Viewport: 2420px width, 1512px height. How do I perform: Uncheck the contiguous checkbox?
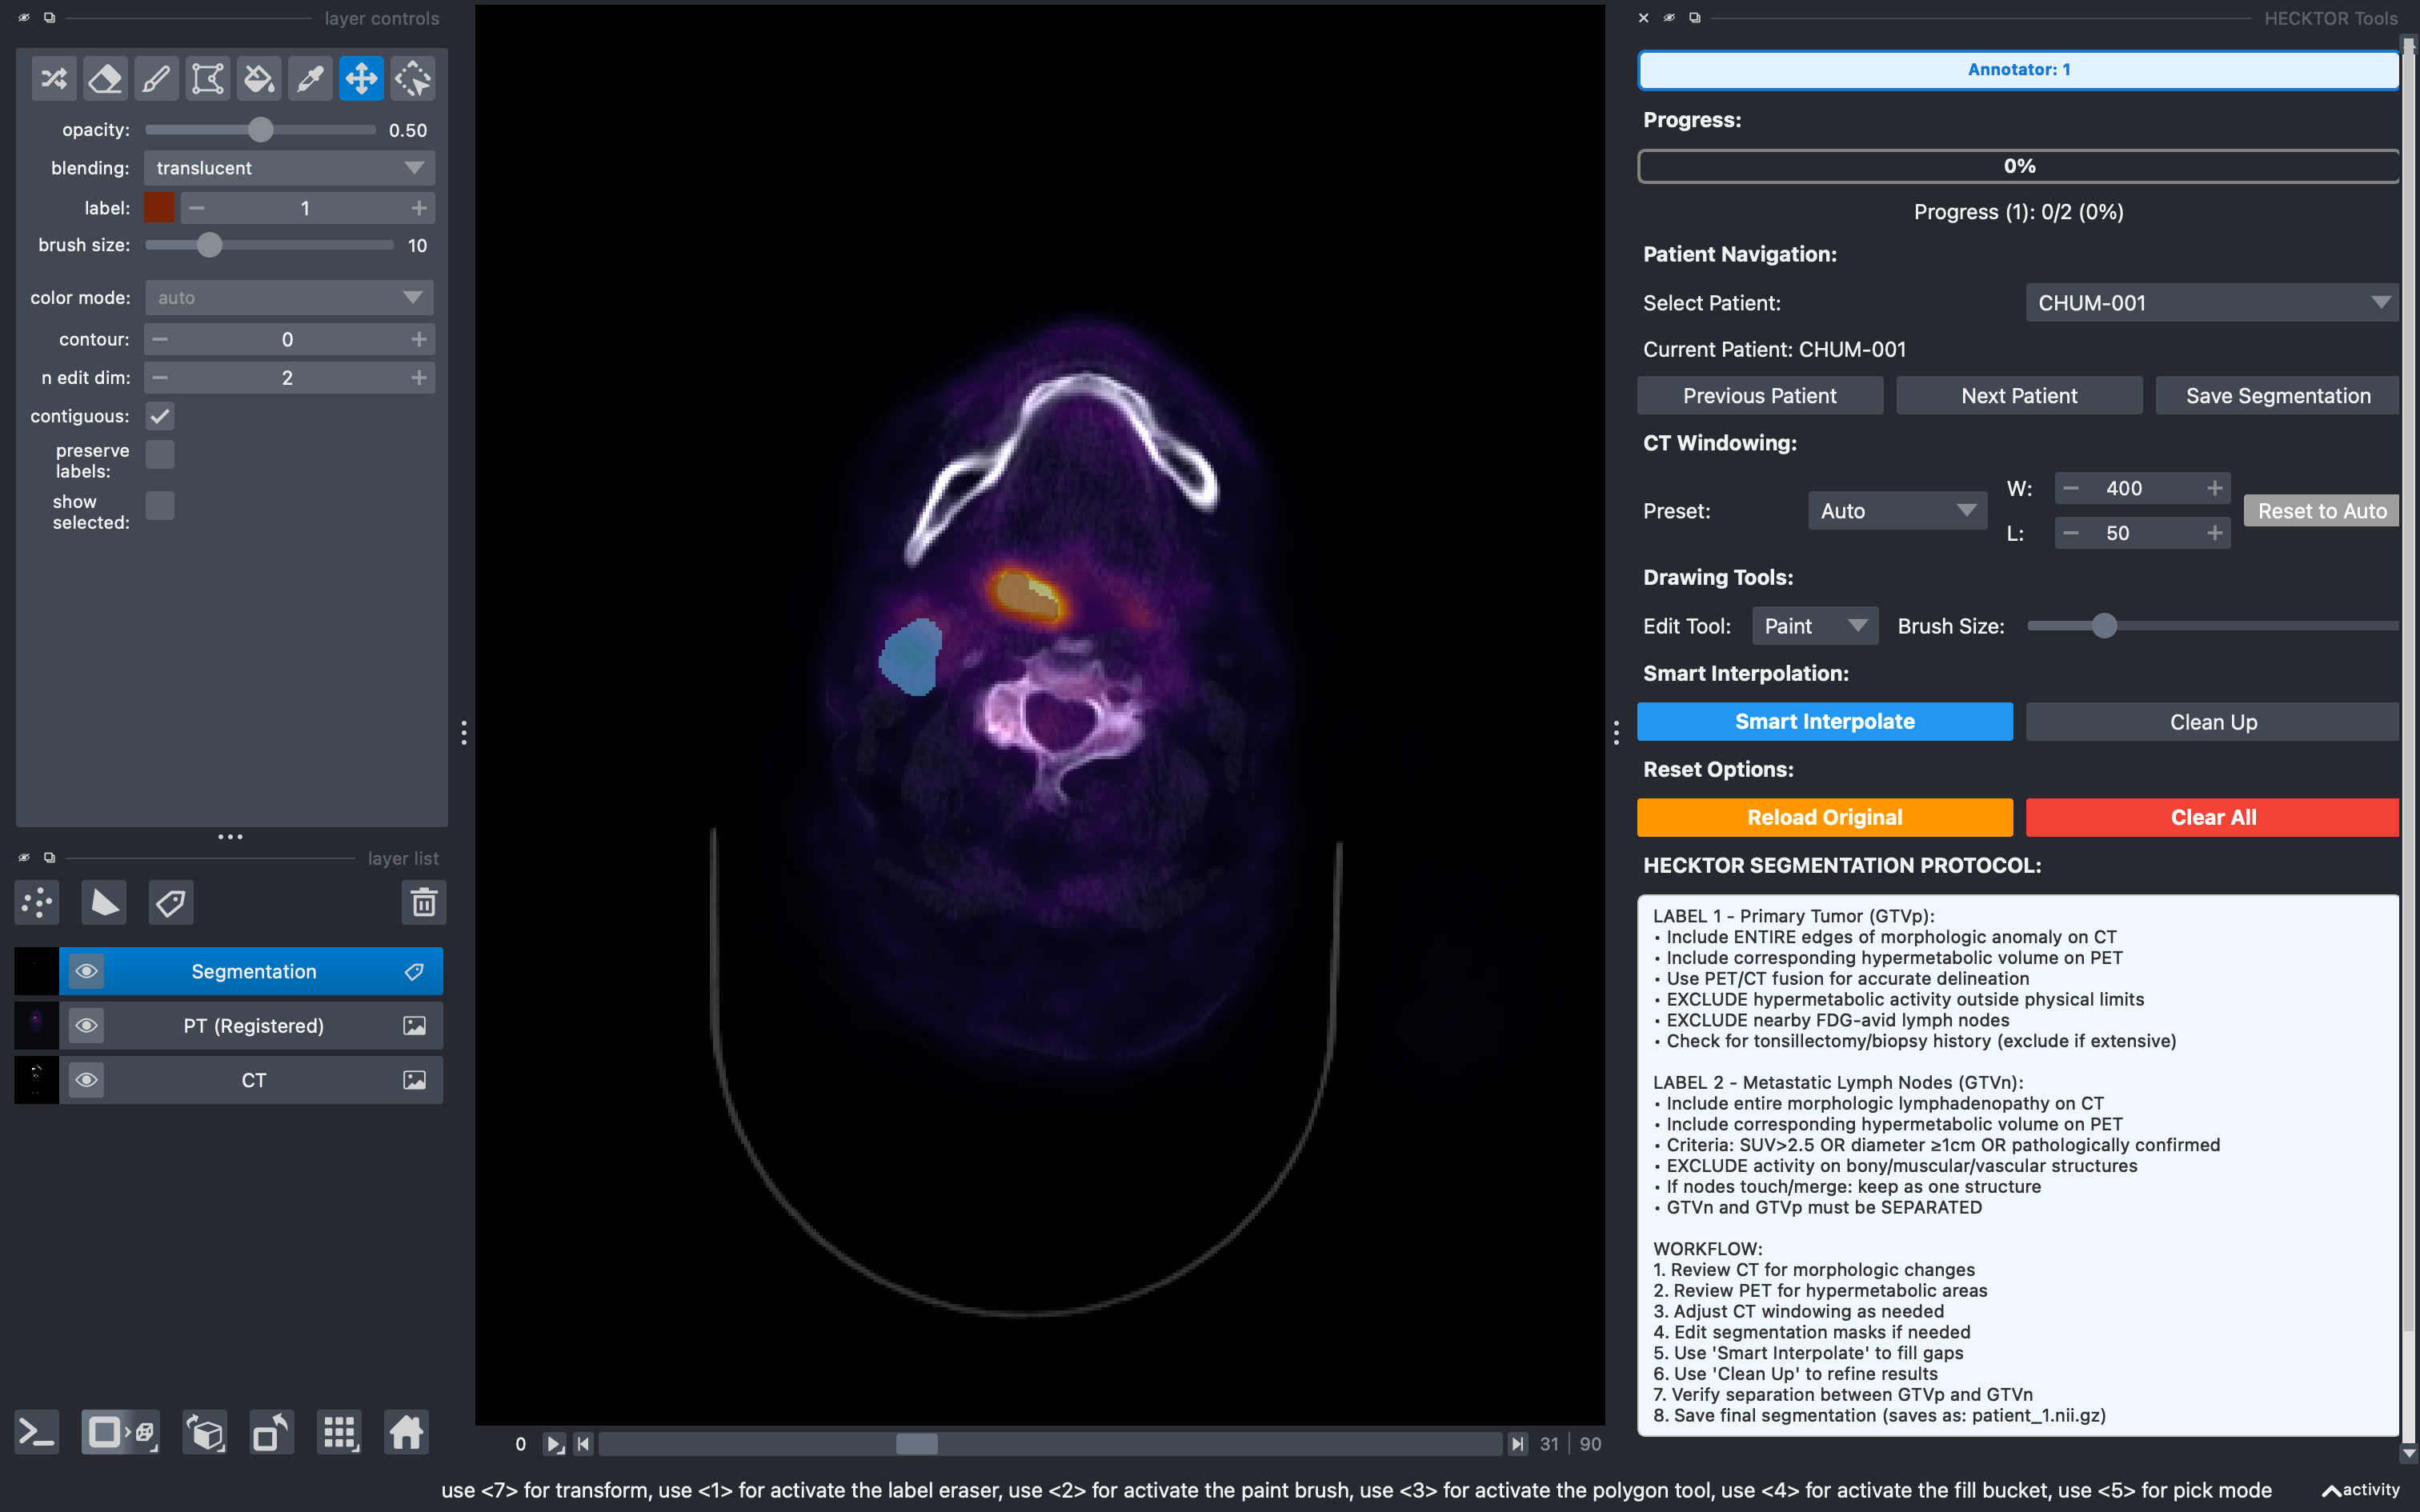click(x=160, y=416)
